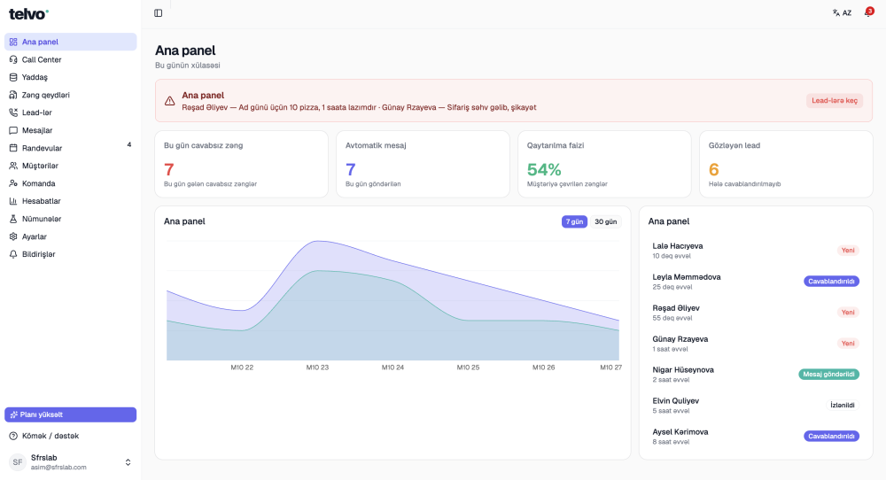This screenshot has width=886, height=480.
Task: Click İzlənildi badge for Elvin Quliyev
Action: (x=842, y=406)
